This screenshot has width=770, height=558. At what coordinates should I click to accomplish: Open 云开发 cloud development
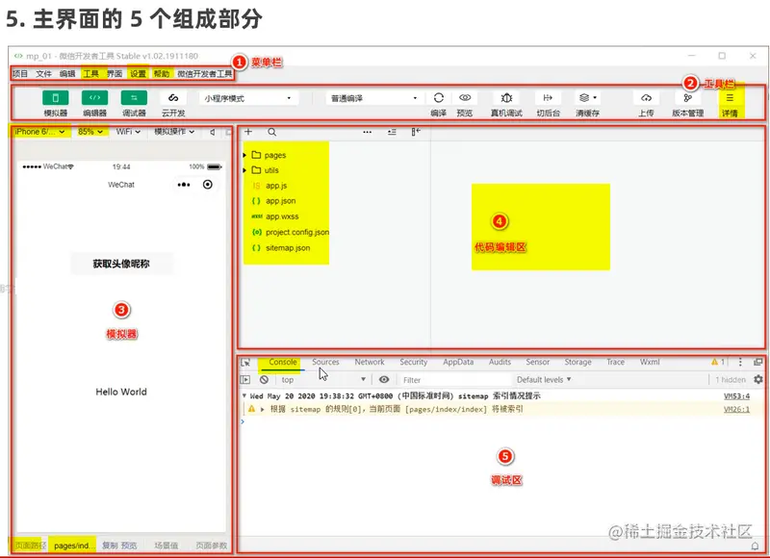tap(173, 98)
